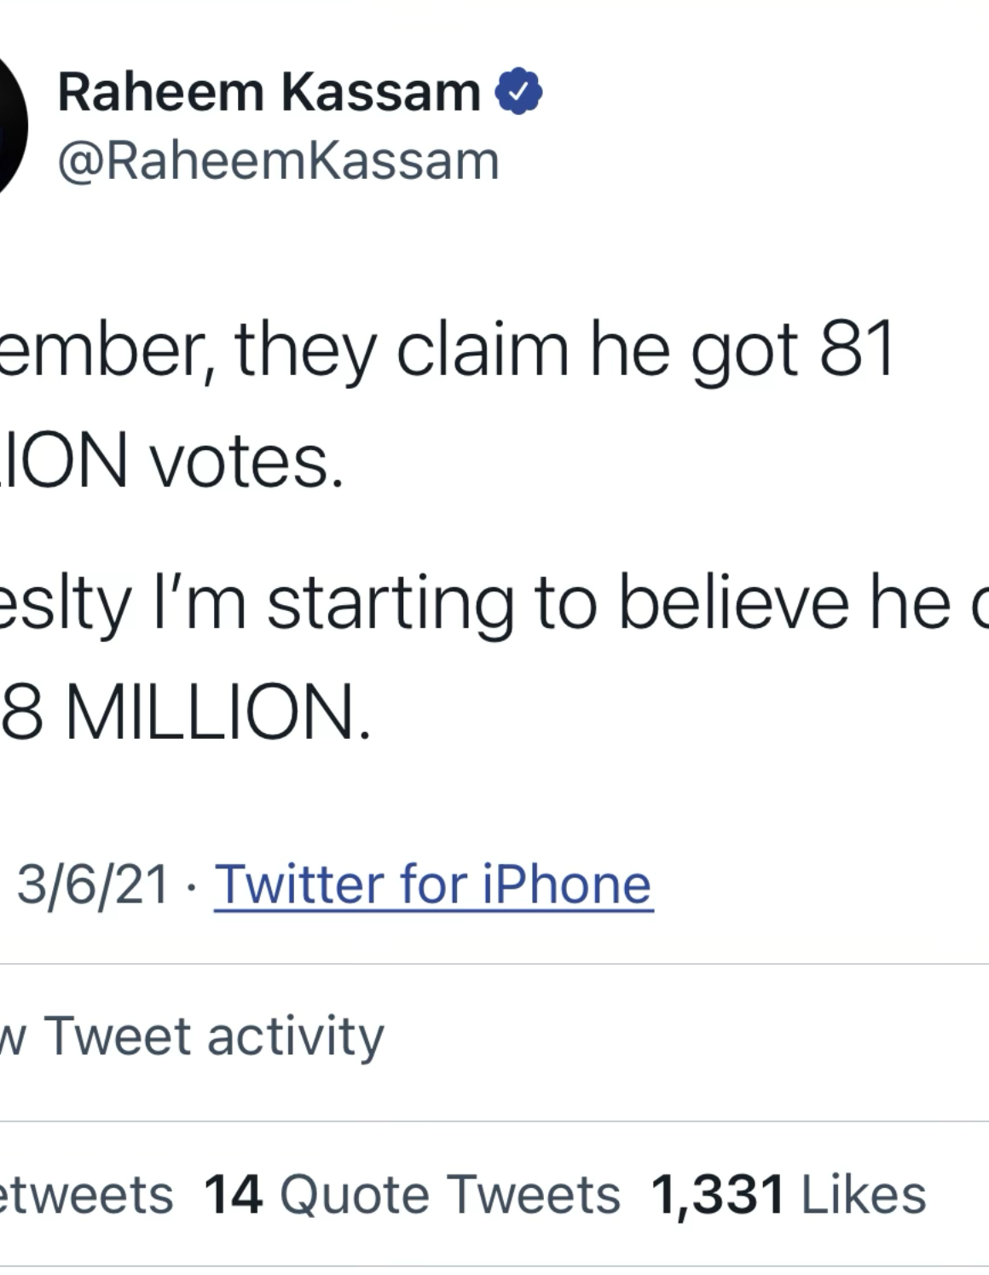Image resolution: width=989 pixels, height=1275 pixels.
Task: Click the @RaheemKassam handle
Action: point(278,161)
